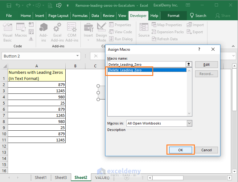Click Cancel in Assign Macro dialog
238x182 pixels.
click(207, 150)
